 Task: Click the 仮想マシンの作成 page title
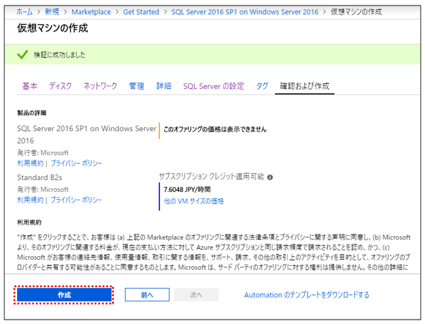(53, 28)
